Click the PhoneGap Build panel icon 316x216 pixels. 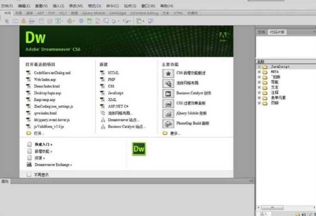[168, 124]
